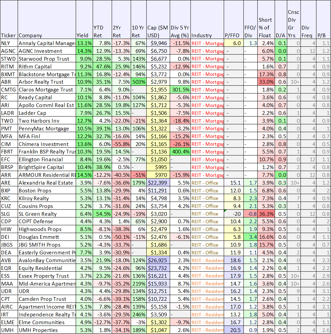
Task: Select AGNC Investment company cell
Action: coord(47,51)
